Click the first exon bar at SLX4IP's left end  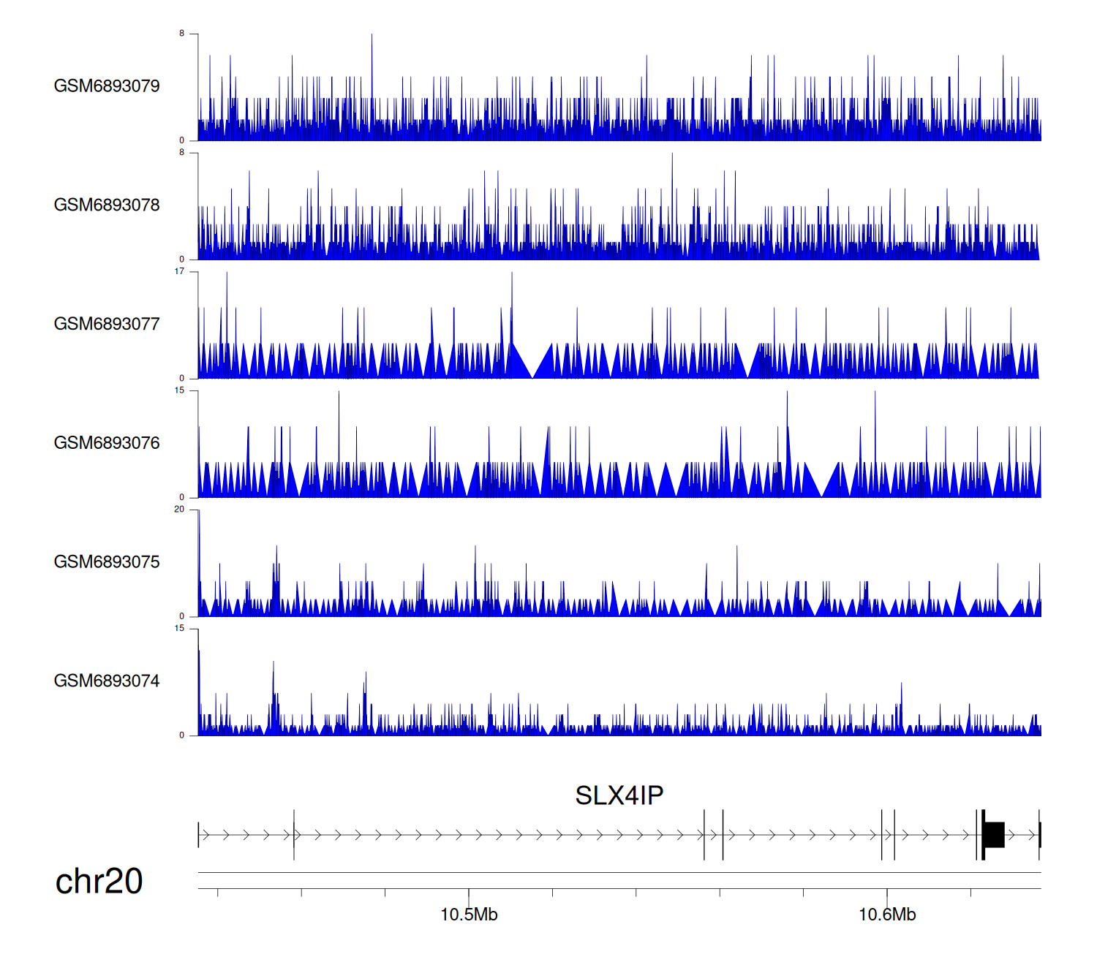pos(199,835)
